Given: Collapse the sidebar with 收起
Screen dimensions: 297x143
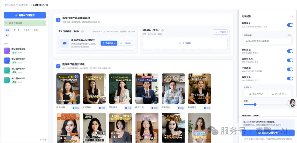Looking at the screenshot, I should point(43,139).
